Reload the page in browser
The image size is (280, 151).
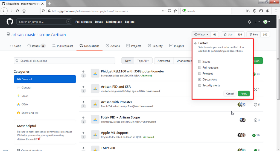17,11
